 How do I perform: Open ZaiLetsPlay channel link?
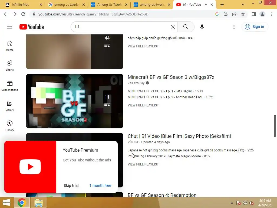point(136,83)
